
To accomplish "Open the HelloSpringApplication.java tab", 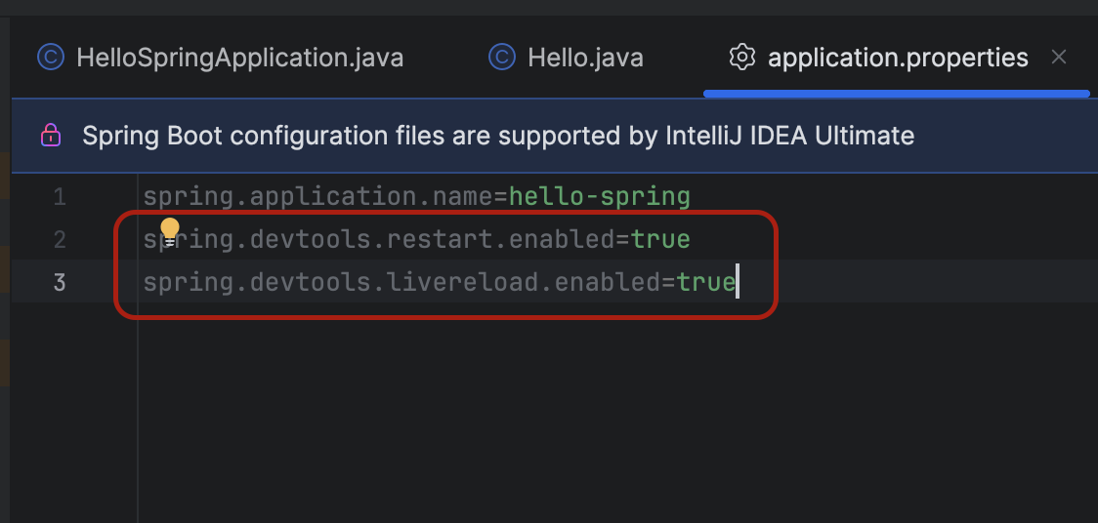I will click(239, 58).
